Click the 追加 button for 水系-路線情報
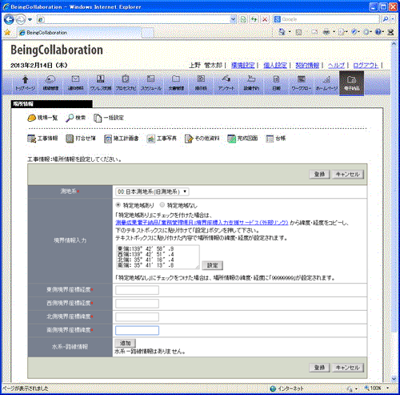The width and height of the screenshot is (400, 395). pos(125,343)
